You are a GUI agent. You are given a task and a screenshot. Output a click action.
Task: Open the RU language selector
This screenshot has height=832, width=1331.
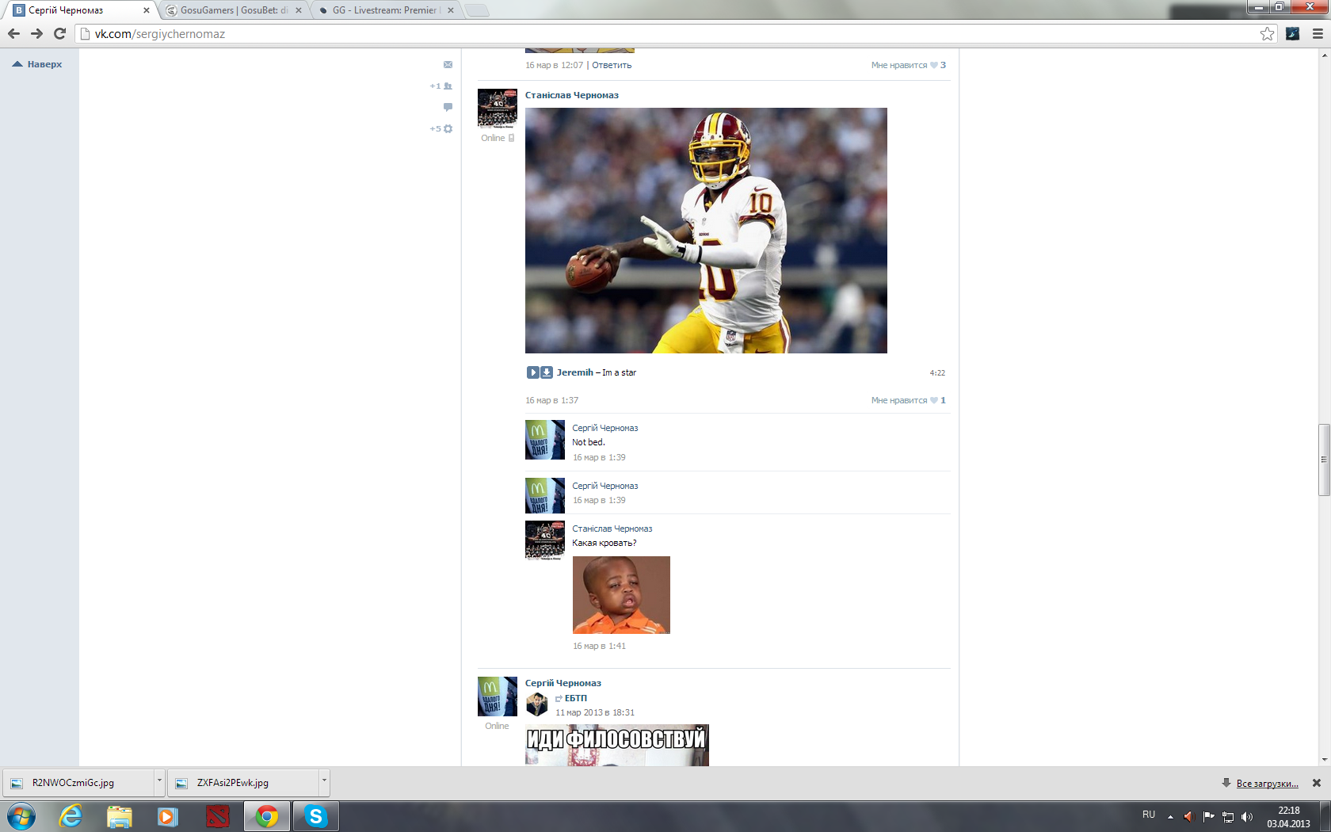(1149, 815)
